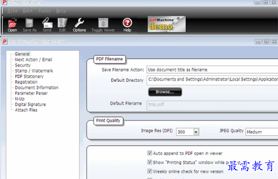Select Document Information tree item
The image size is (278, 179).
click(x=37, y=88)
